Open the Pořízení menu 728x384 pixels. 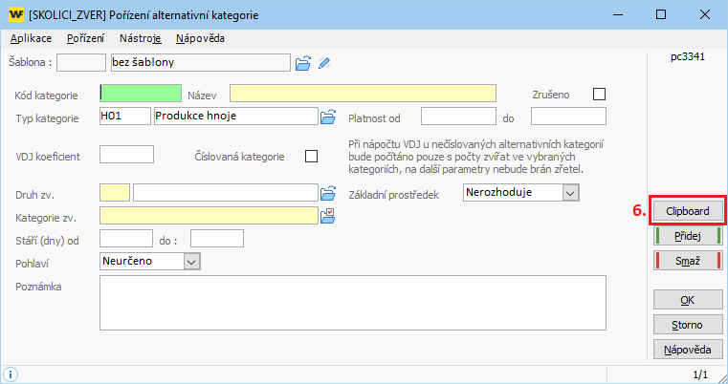click(x=85, y=38)
